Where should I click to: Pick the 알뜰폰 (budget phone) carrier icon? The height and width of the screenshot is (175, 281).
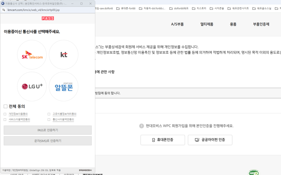pos(63,86)
